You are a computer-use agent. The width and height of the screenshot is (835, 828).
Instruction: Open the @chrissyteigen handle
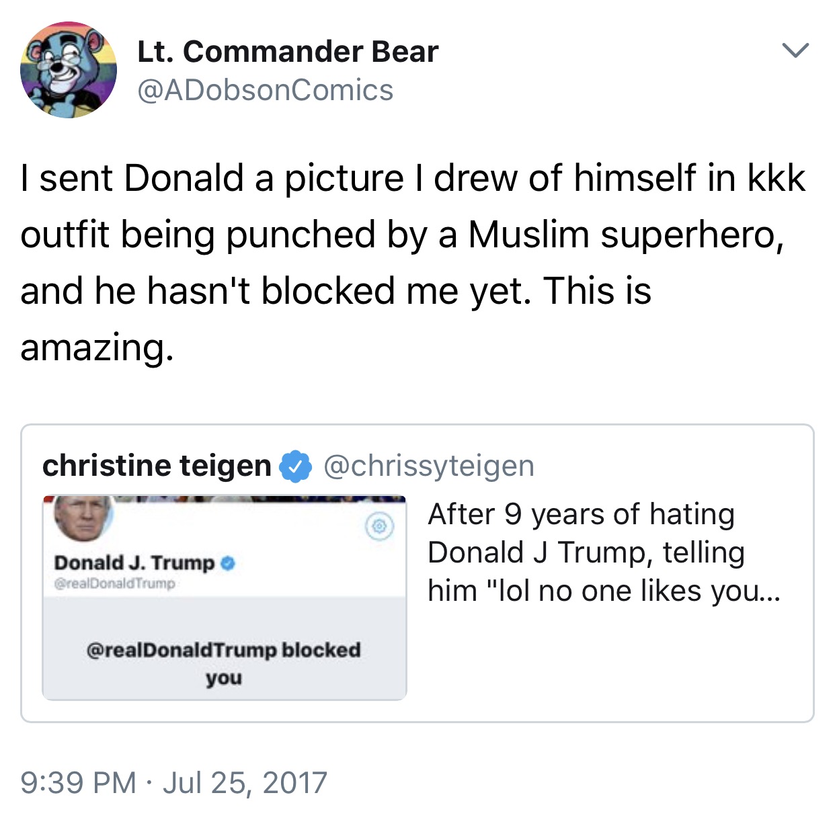click(x=429, y=466)
